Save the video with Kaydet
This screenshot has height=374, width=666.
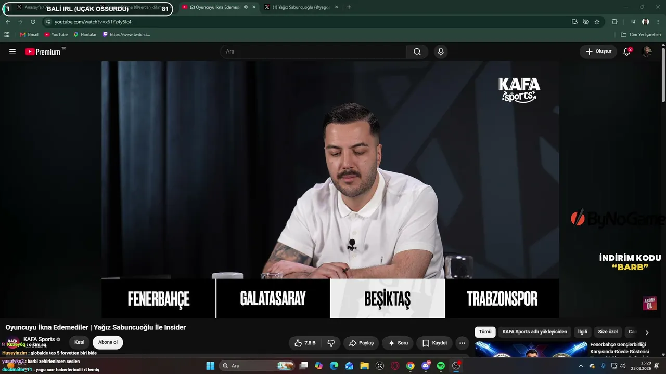point(434,343)
